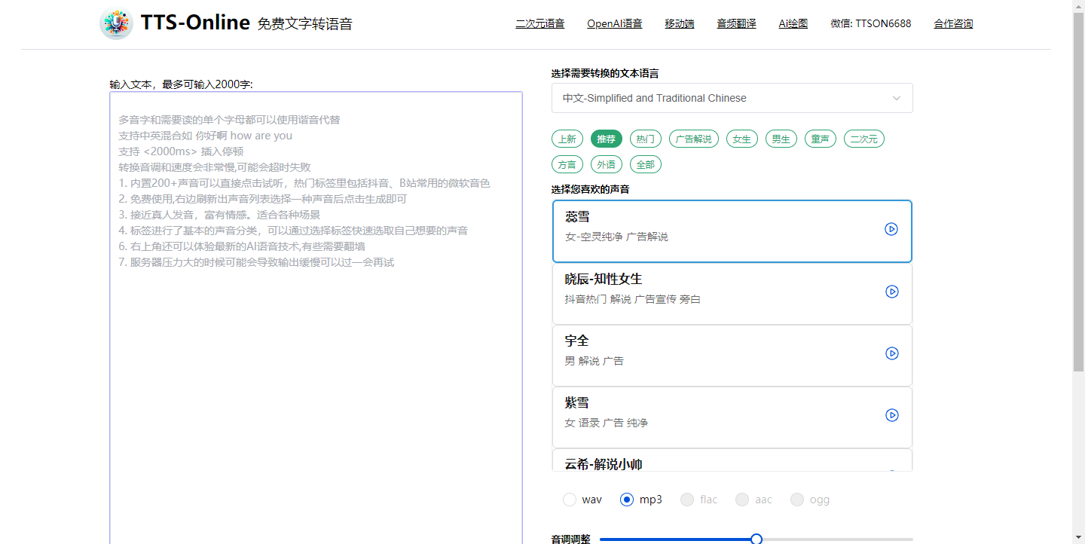Click the 音调调整 slider handle

[x=756, y=539]
